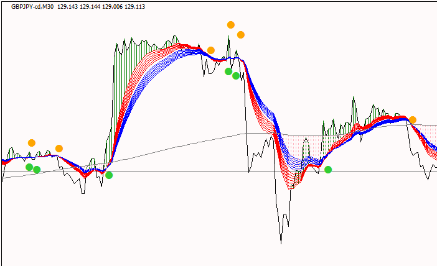Click the lowest trough of the black price line
Viewport: 437px width, 266px height.
tap(281, 242)
